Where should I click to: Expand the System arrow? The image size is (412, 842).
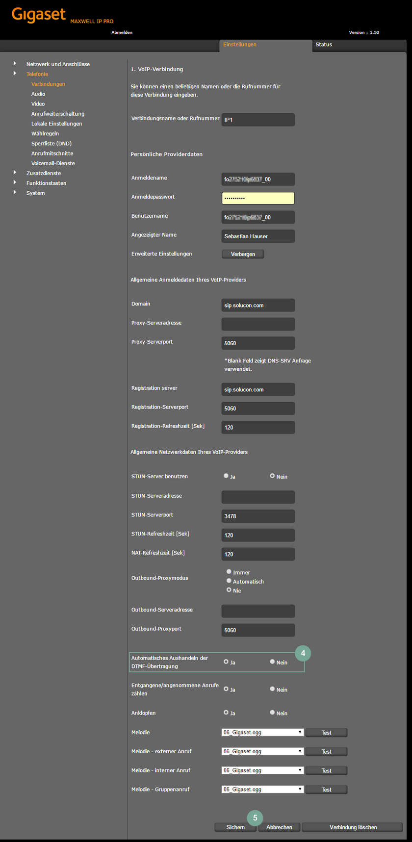coord(15,192)
